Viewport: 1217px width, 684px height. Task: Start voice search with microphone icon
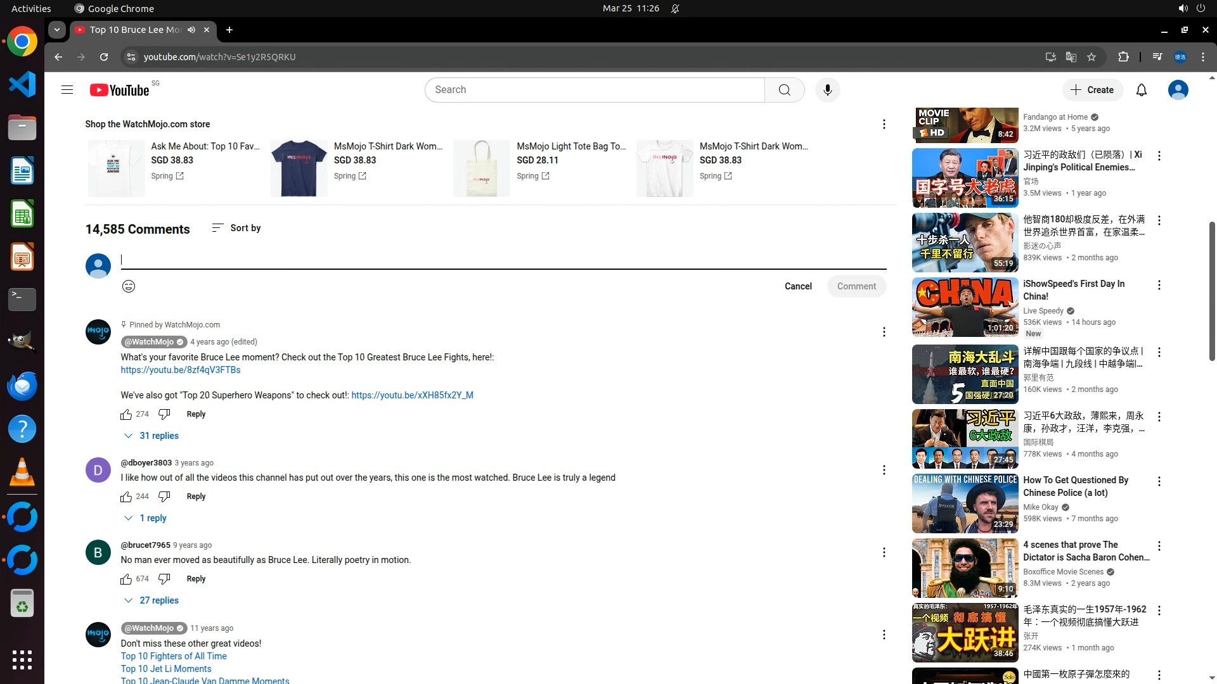coord(827,90)
